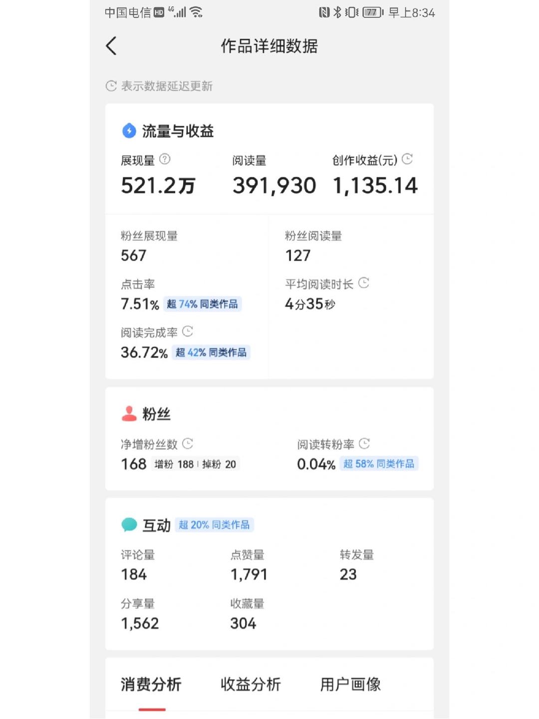This screenshot has height=719, width=539.
Task: Open the 用户画像 tab
Action: [x=350, y=684]
